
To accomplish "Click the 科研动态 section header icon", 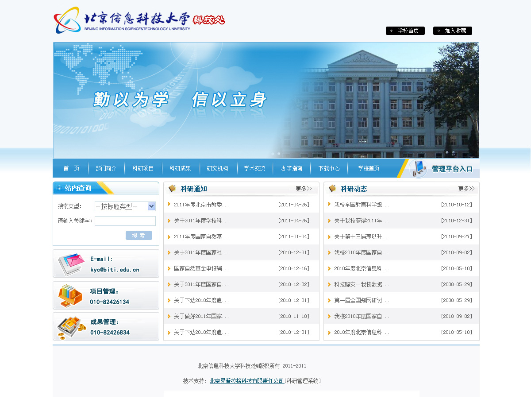I will (x=332, y=189).
